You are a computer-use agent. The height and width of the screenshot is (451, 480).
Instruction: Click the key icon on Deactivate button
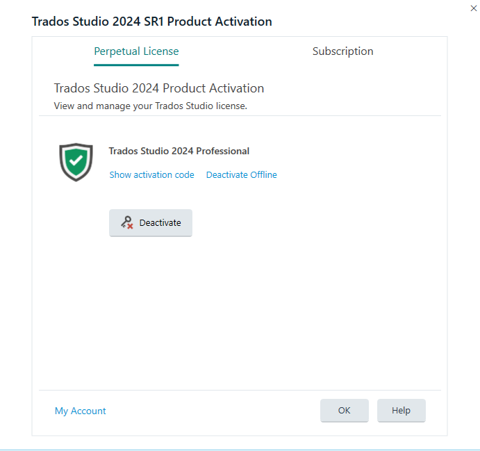tap(126, 222)
